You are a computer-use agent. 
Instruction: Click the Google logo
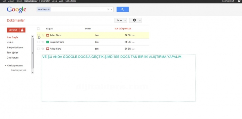(17, 10)
